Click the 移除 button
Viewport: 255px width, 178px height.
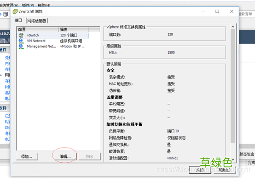89,156
